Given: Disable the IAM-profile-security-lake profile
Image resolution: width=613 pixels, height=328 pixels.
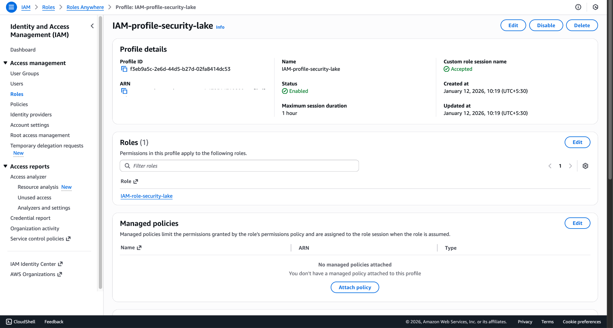Looking at the screenshot, I should [x=546, y=25].
